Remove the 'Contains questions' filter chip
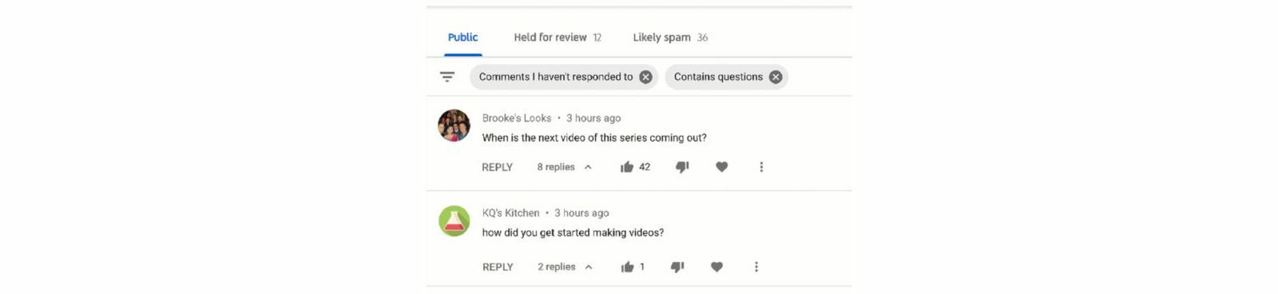This screenshot has height=294, width=1278. 775,77
